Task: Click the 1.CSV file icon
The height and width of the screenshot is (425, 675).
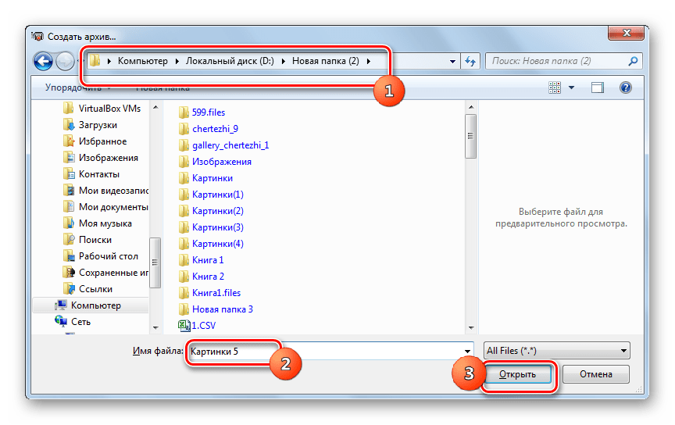Action: (184, 326)
